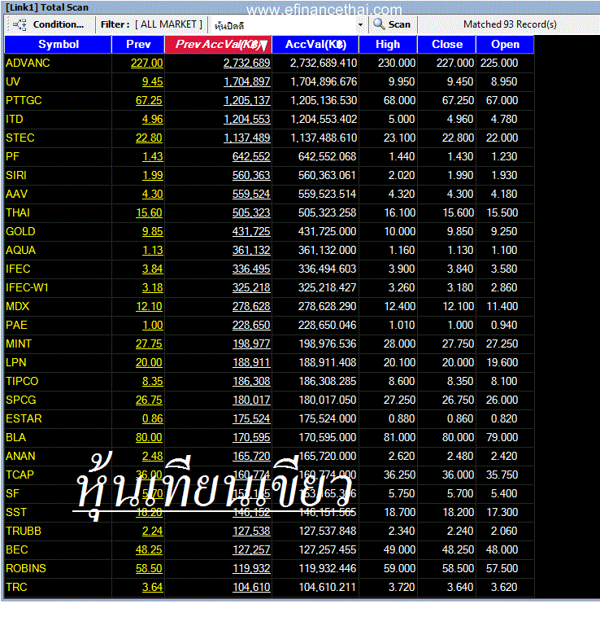Click PrevAccVal 104,610 link
Image resolution: width=600 pixels, height=617 pixels.
[x=251, y=587]
